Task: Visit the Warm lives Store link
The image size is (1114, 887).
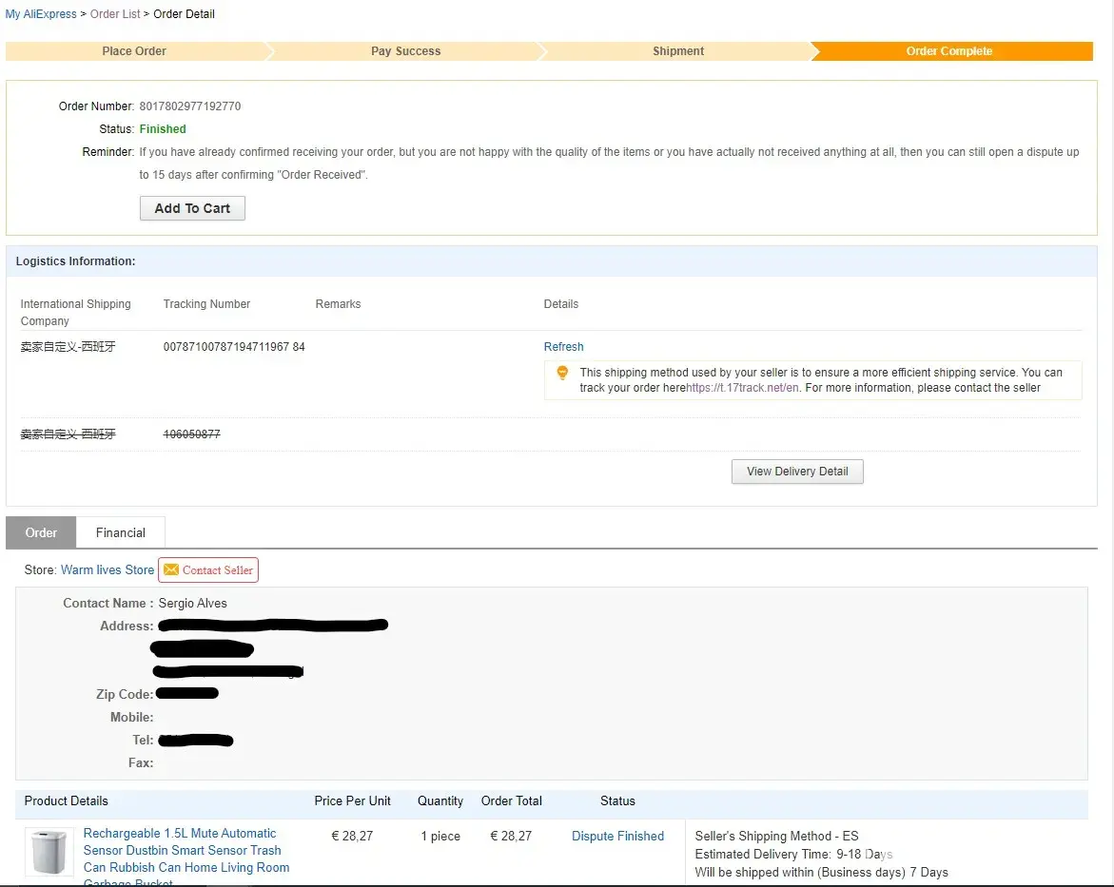Action: 107,570
